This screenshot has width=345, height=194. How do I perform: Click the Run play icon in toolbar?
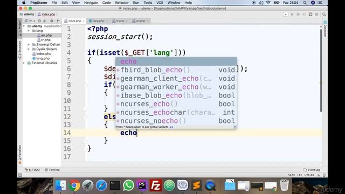(x=292, y=15)
